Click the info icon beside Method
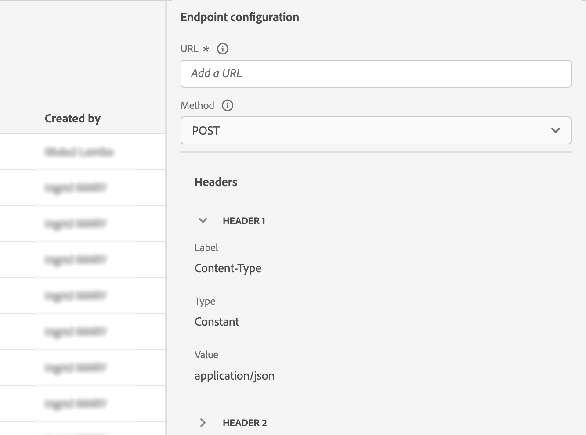The image size is (586, 435). click(228, 105)
